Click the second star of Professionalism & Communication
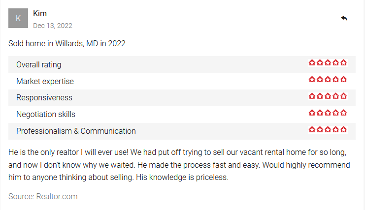Image resolution: width=365 pixels, height=210 pixels. 320,130
